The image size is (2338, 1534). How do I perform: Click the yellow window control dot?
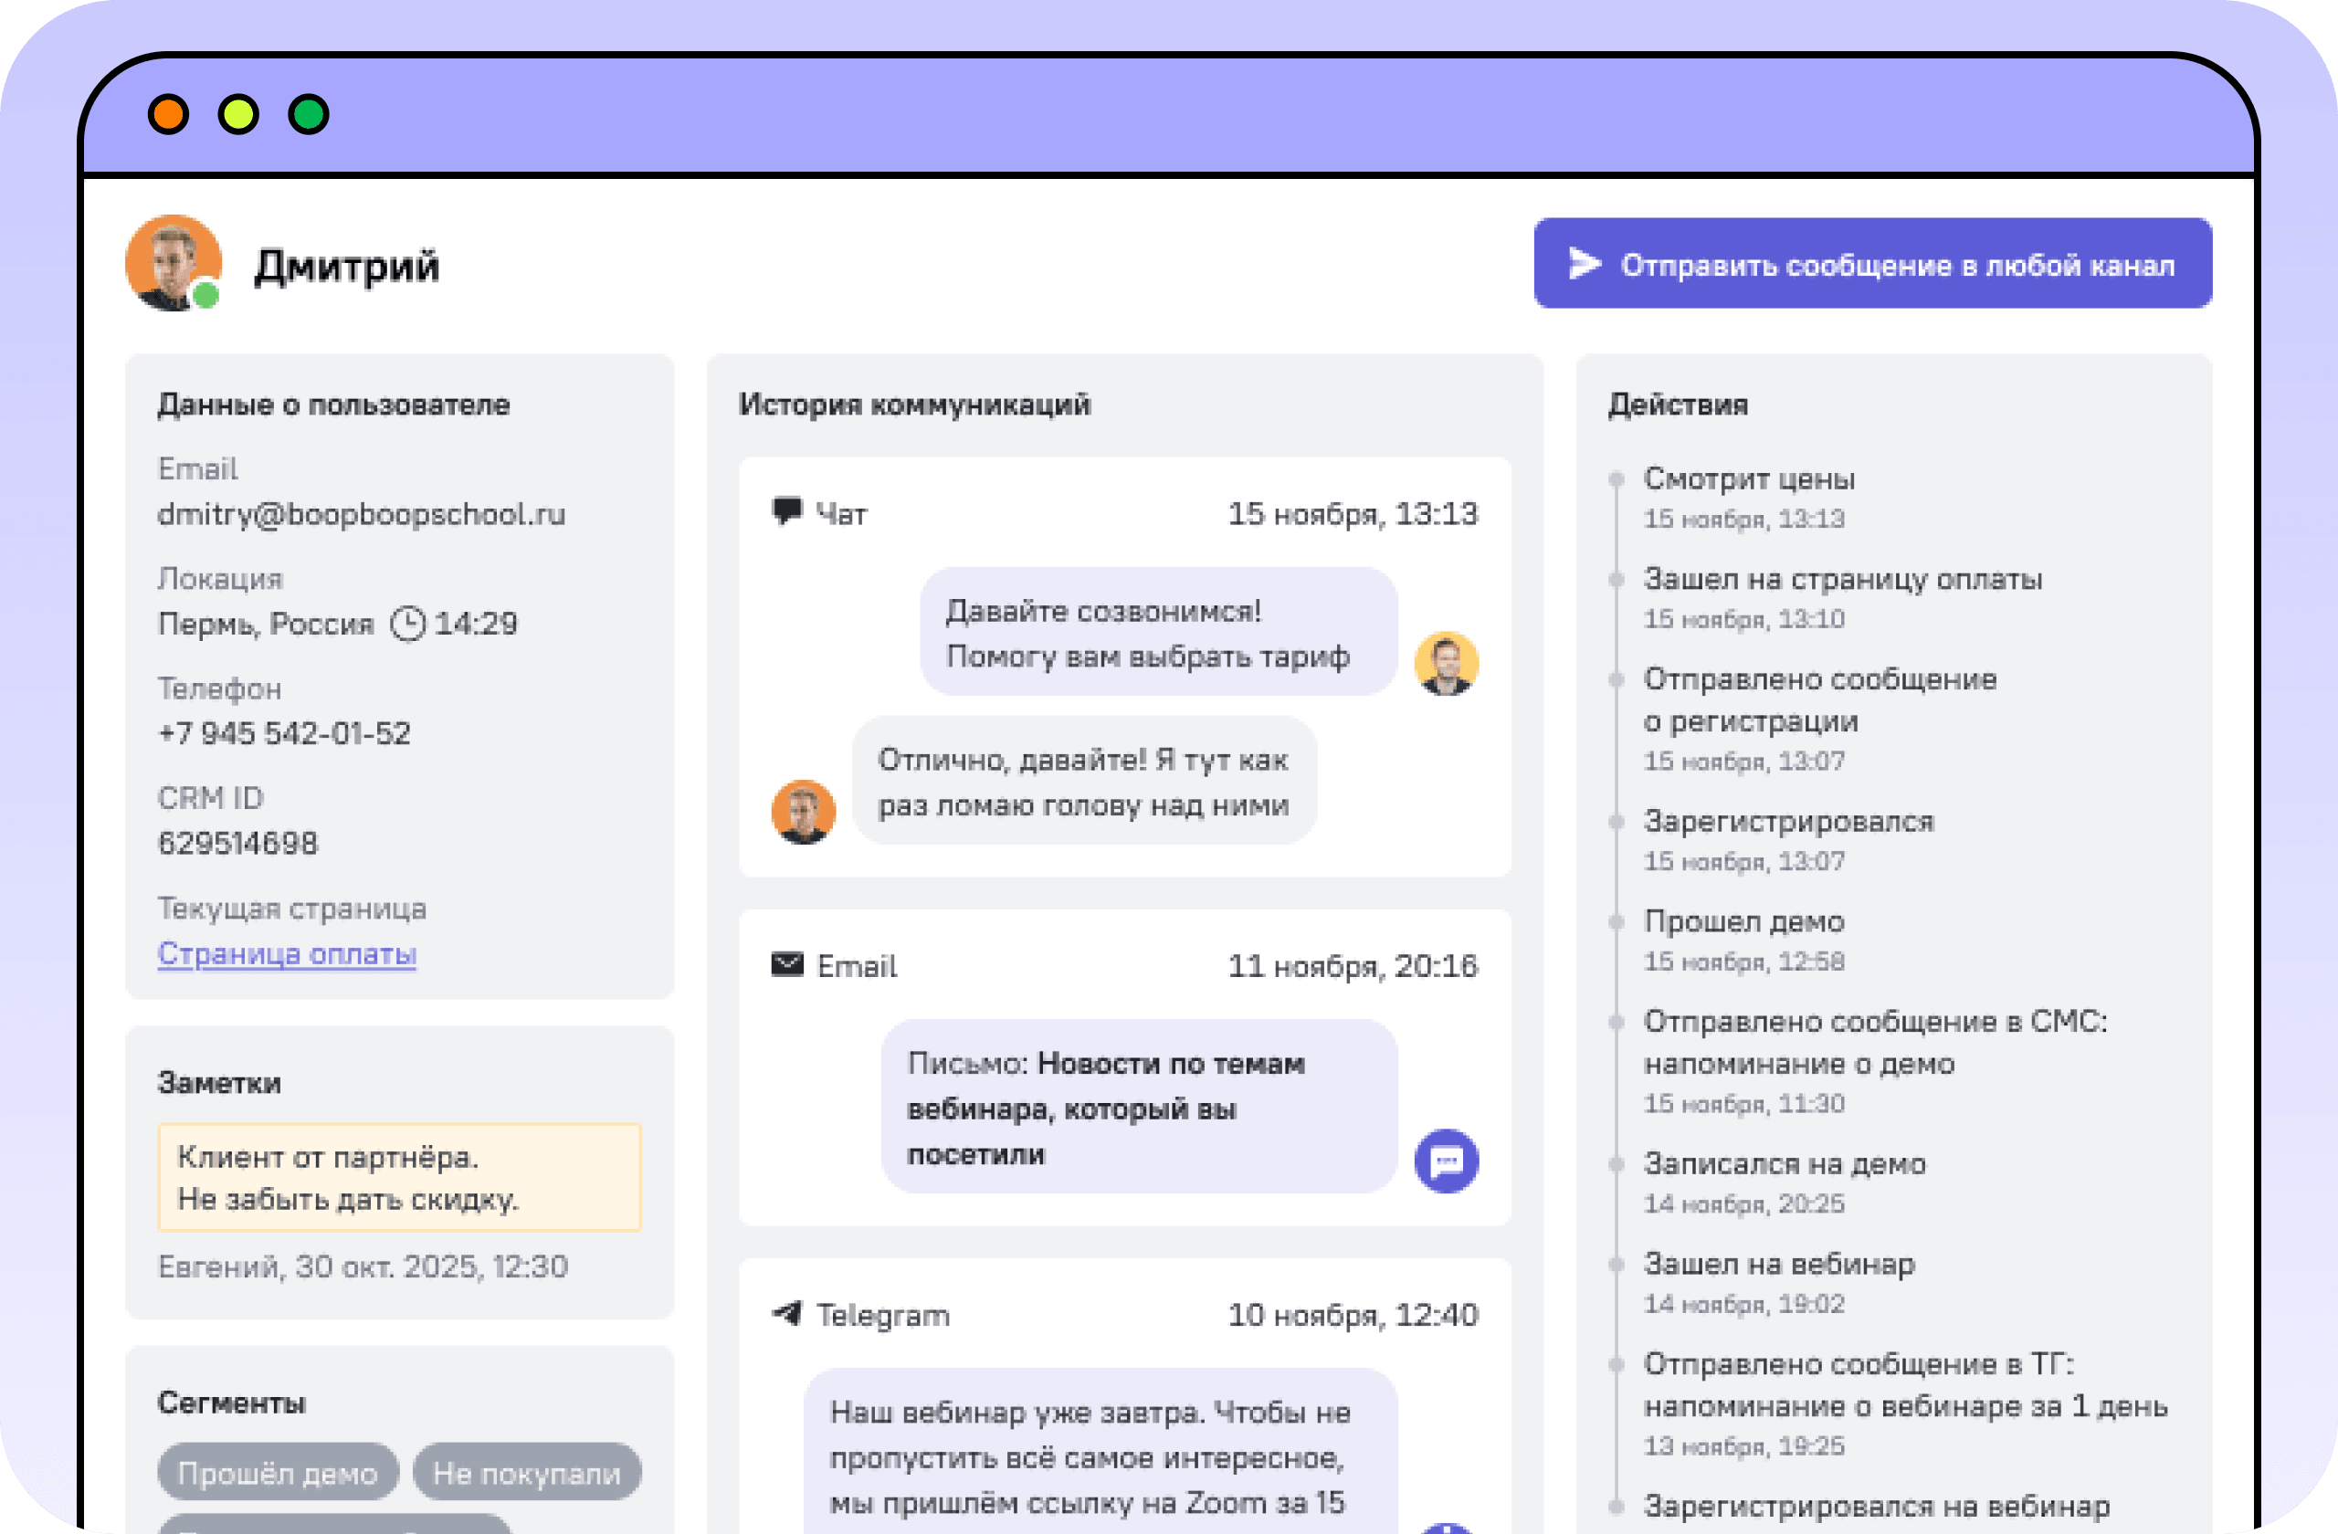[x=238, y=115]
